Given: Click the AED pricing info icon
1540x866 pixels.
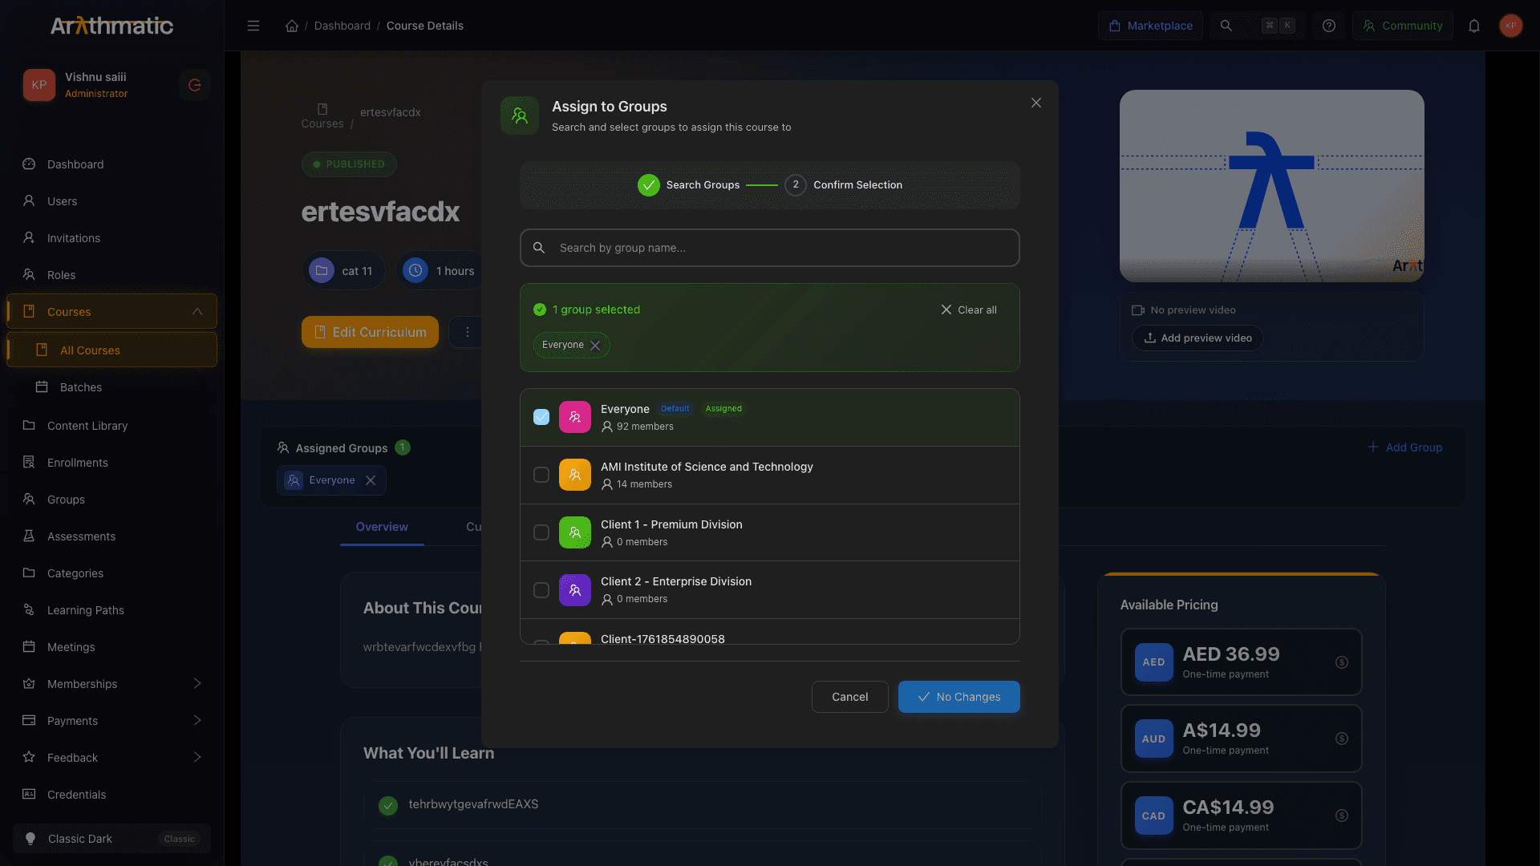Looking at the screenshot, I should pos(1342,662).
